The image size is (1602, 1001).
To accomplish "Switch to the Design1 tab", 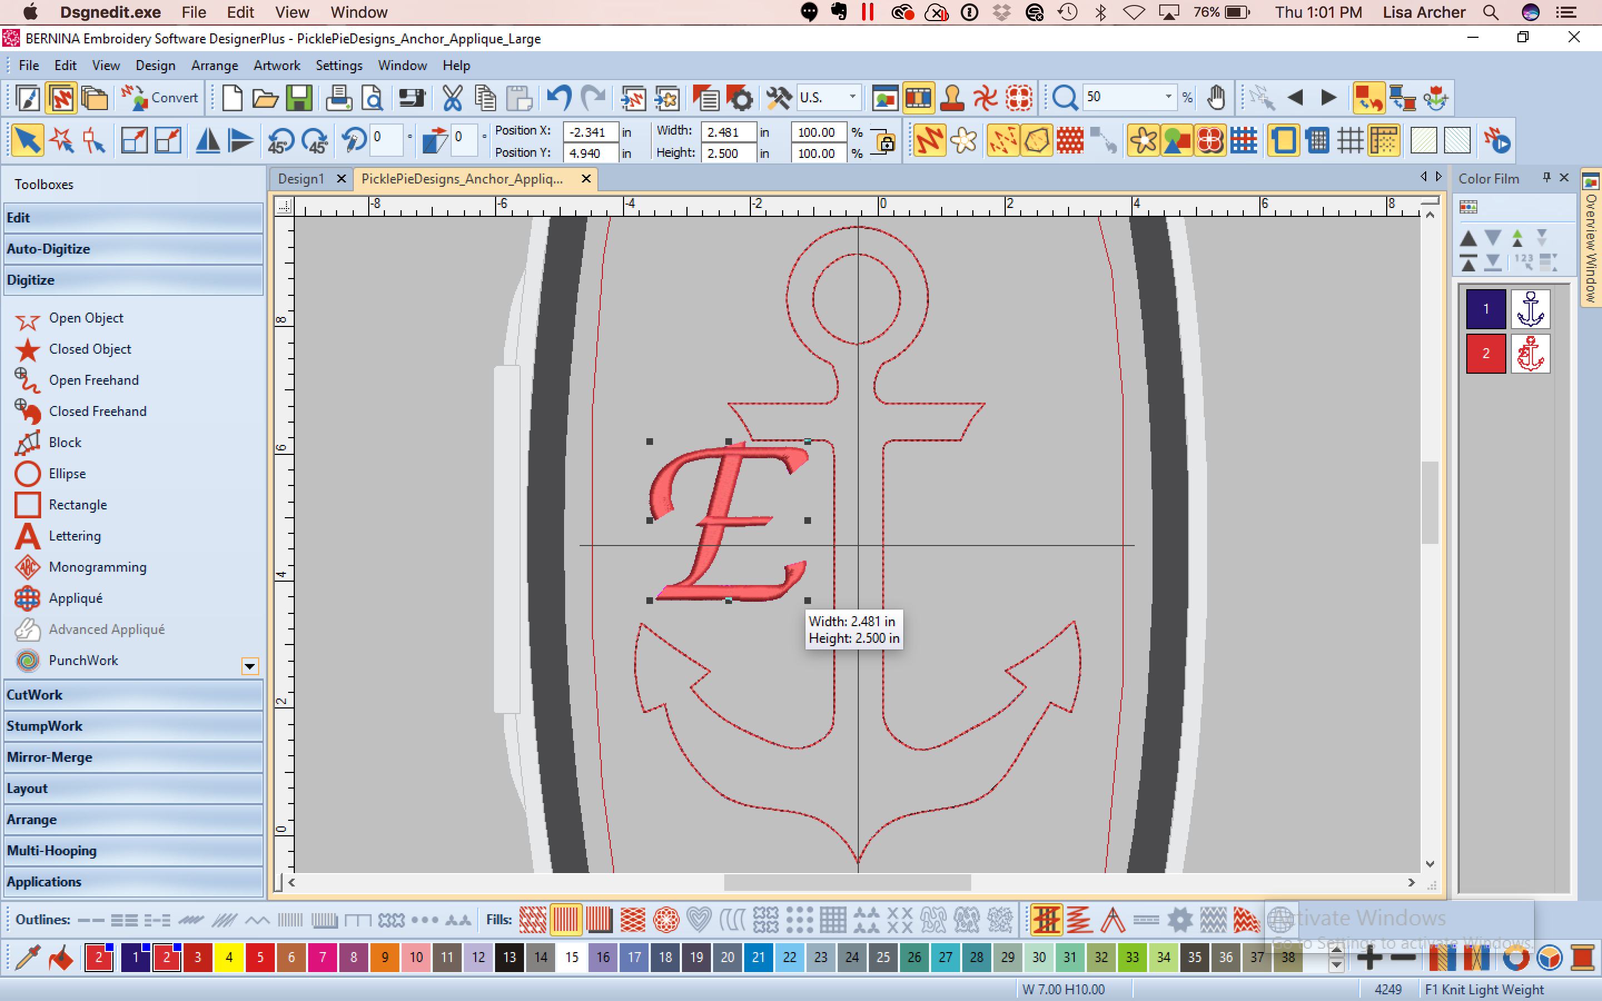I will click(301, 179).
